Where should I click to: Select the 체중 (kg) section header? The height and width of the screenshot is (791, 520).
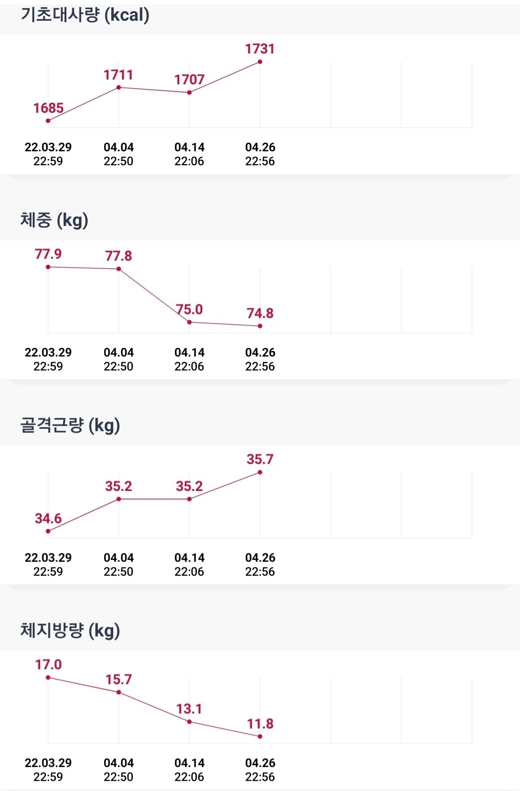[54, 220]
